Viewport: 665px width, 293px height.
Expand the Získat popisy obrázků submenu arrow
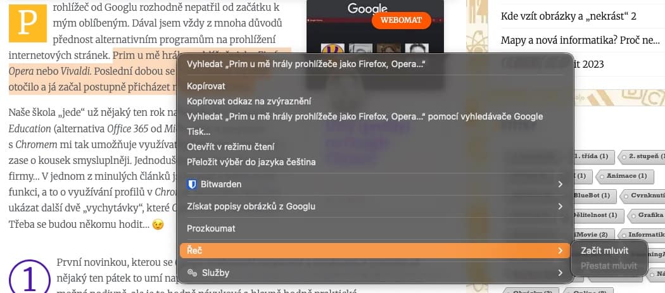(x=560, y=206)
